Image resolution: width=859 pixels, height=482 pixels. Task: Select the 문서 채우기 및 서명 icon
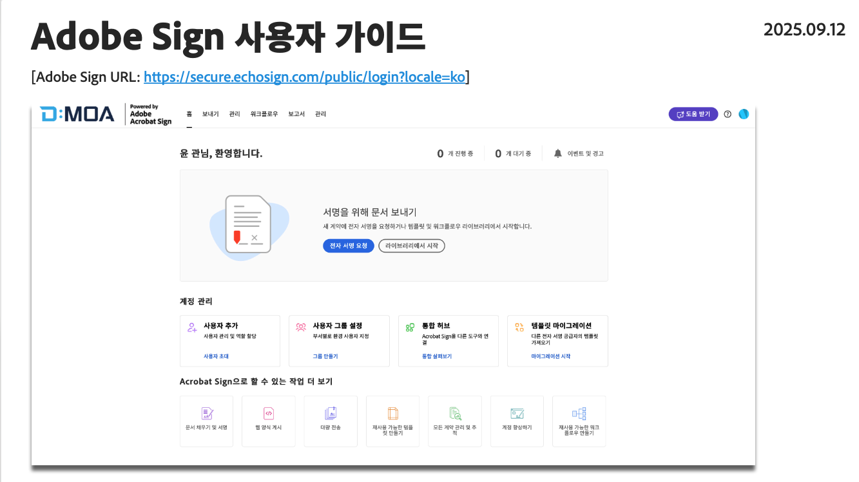207,414
